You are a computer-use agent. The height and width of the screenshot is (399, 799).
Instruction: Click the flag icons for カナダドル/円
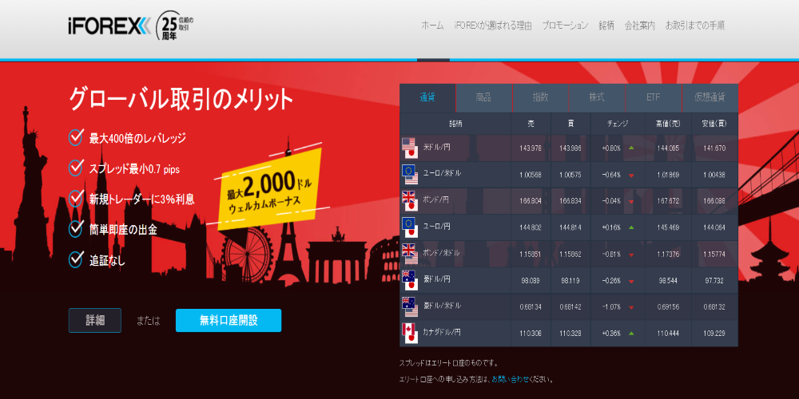click(410, 334)
